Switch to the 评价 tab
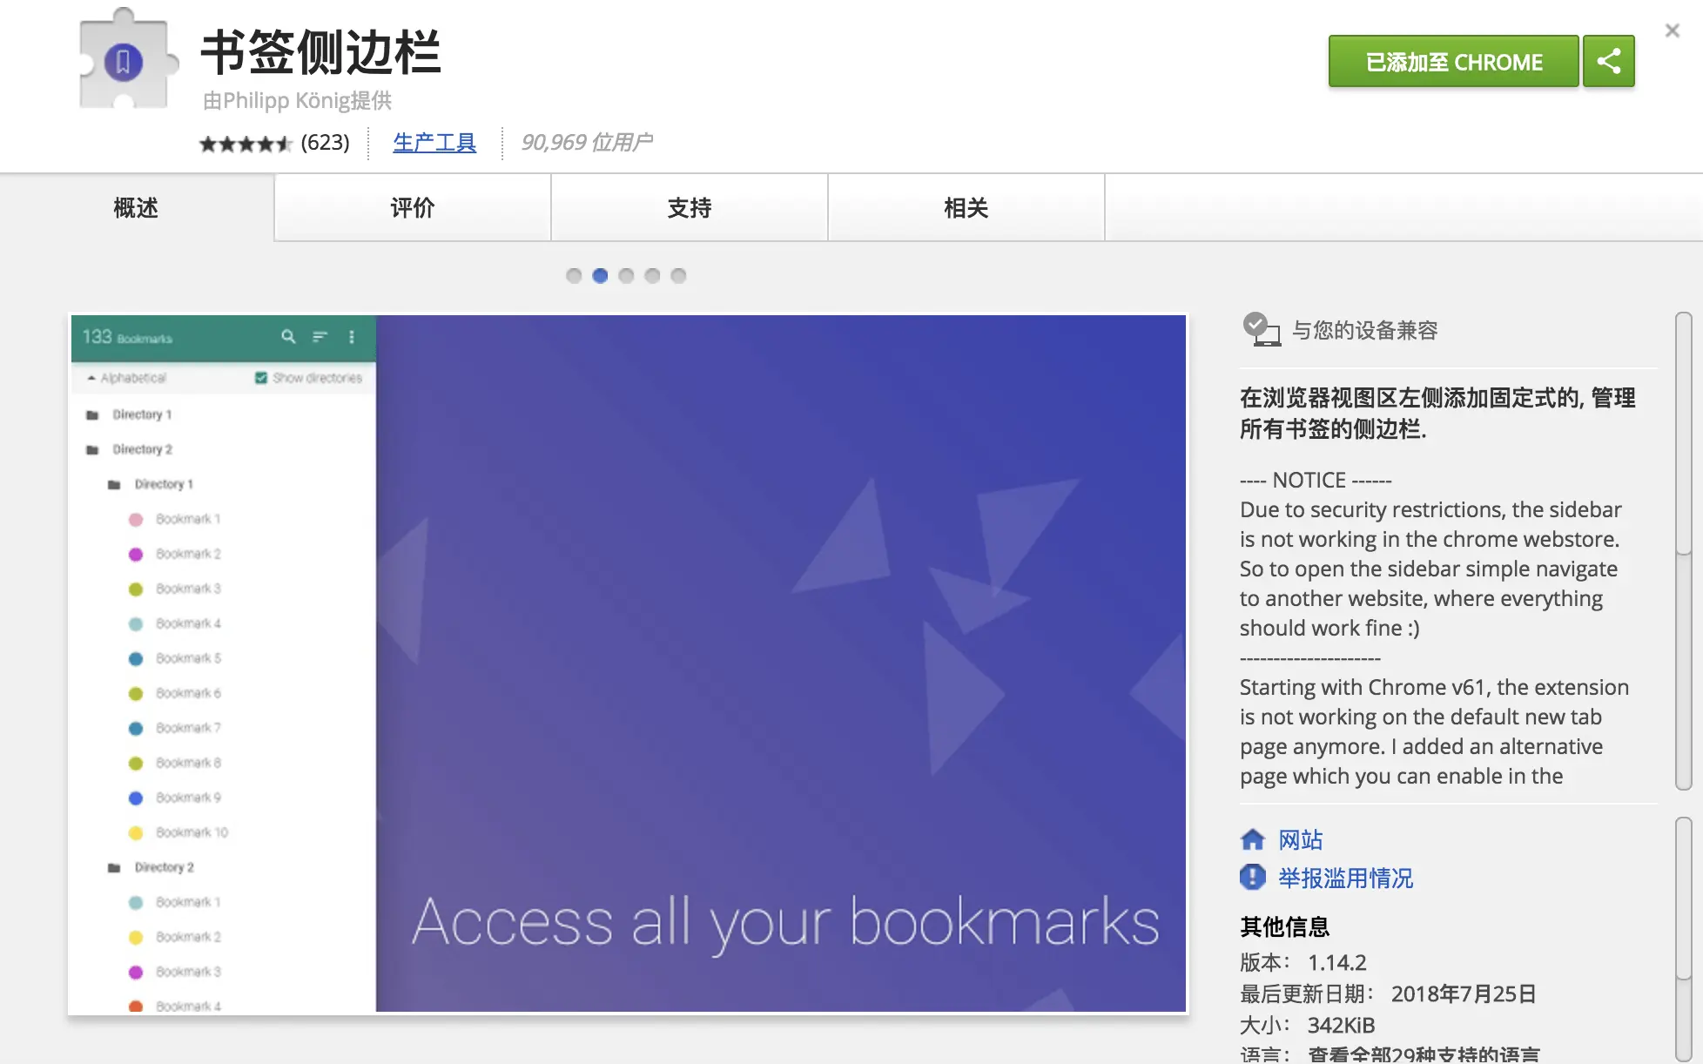The height and width of the screenshot is (1064, 1703). click(412, 208)
